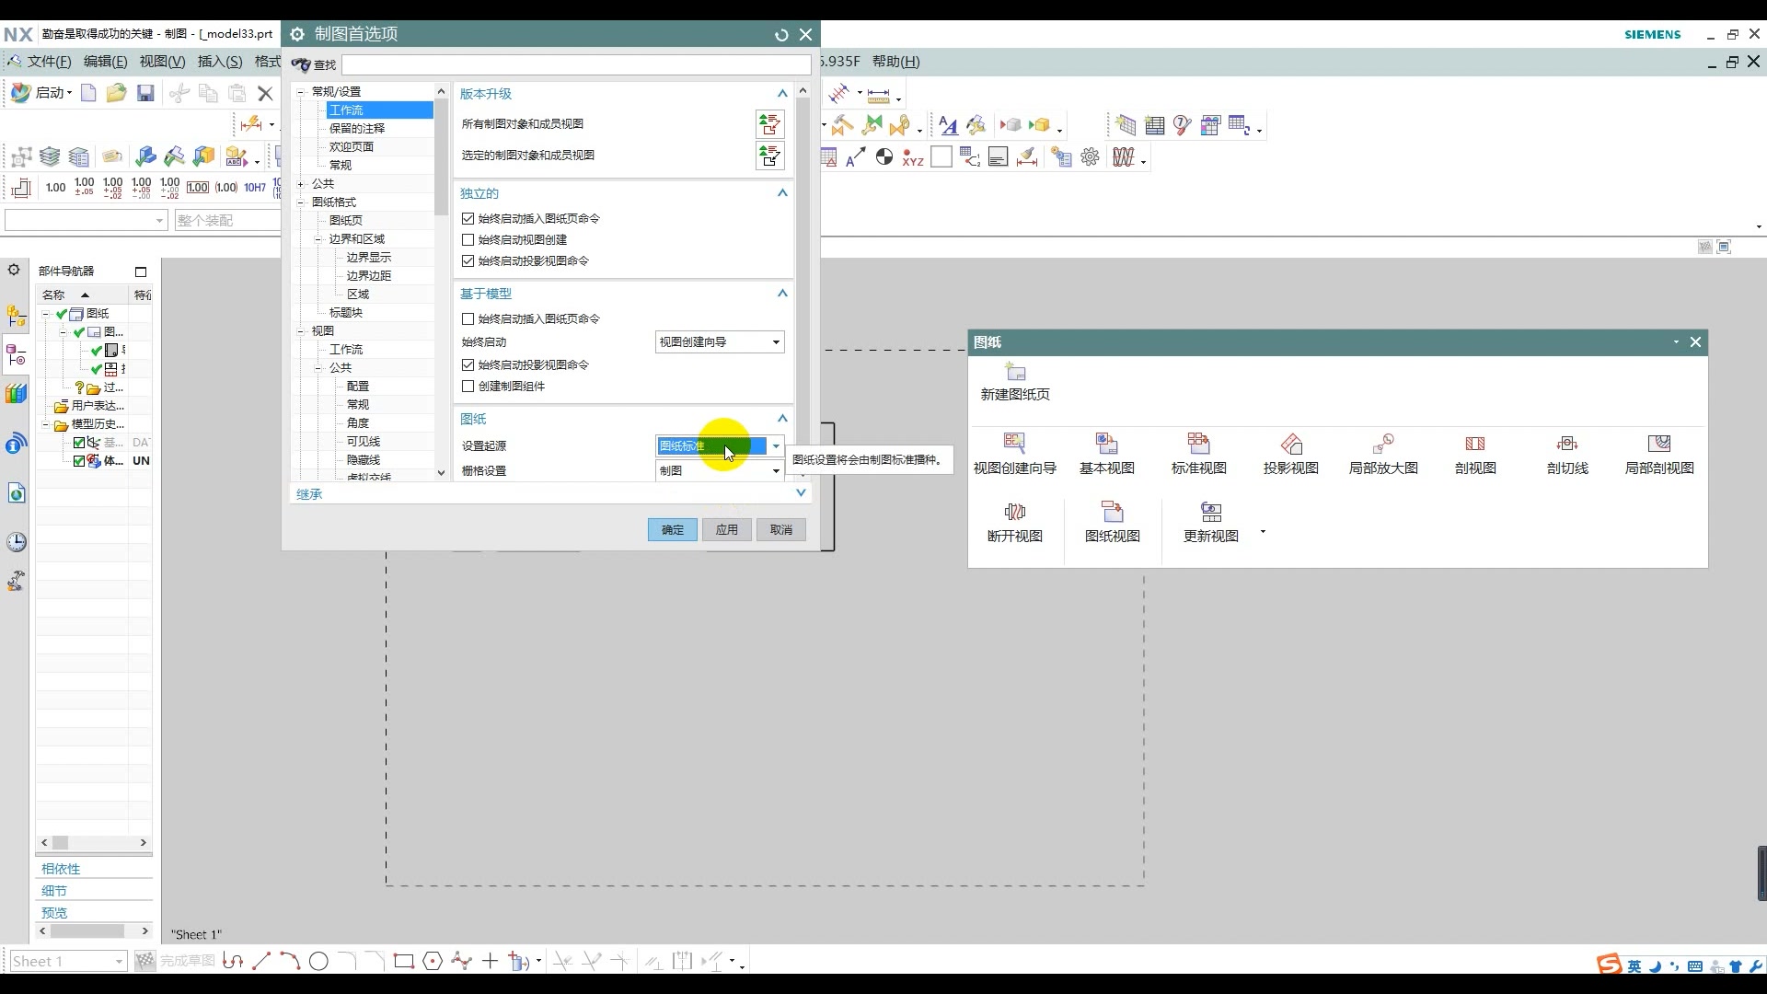Click the 查找 search input field
The image size is (1767, 994).
pyautogui.click(x=576, y=65)
